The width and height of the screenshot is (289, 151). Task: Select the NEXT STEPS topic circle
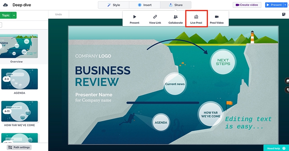point(223,62)
